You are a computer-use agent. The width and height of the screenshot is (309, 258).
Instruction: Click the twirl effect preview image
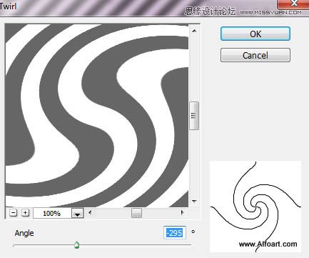tap(97, 116)
